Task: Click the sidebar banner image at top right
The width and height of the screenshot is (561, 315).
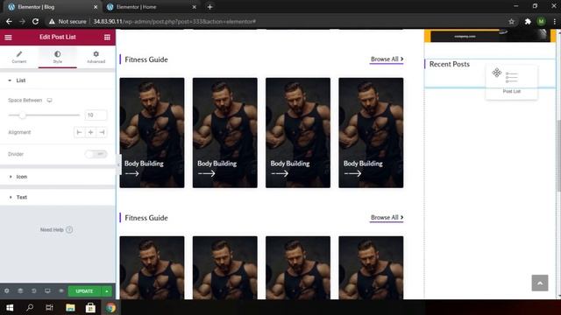Action: [490, 36]
